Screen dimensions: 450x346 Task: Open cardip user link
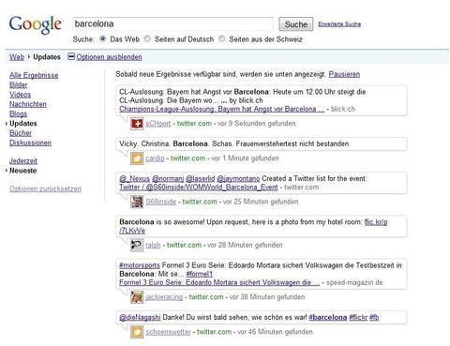[155, 158]
